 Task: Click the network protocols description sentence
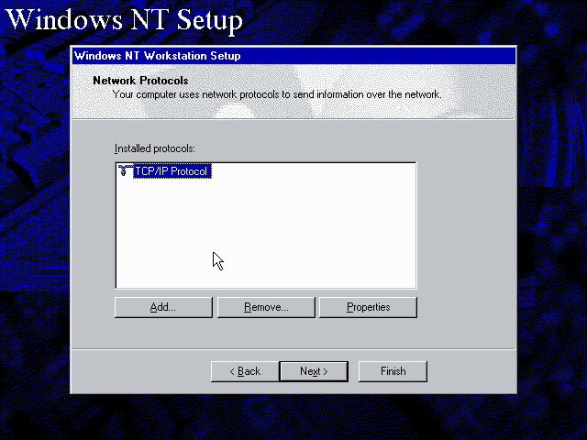tap(276, 94)
